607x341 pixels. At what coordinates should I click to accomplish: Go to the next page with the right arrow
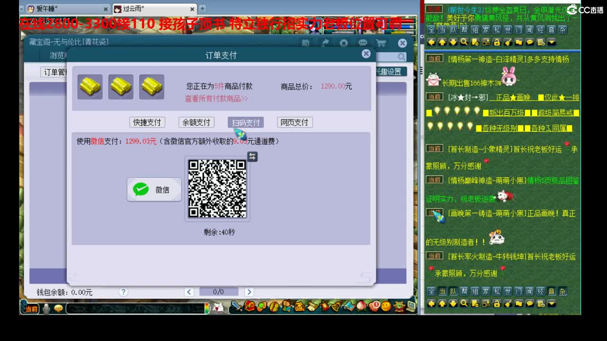pyautogui.click(x=249, y=292)
